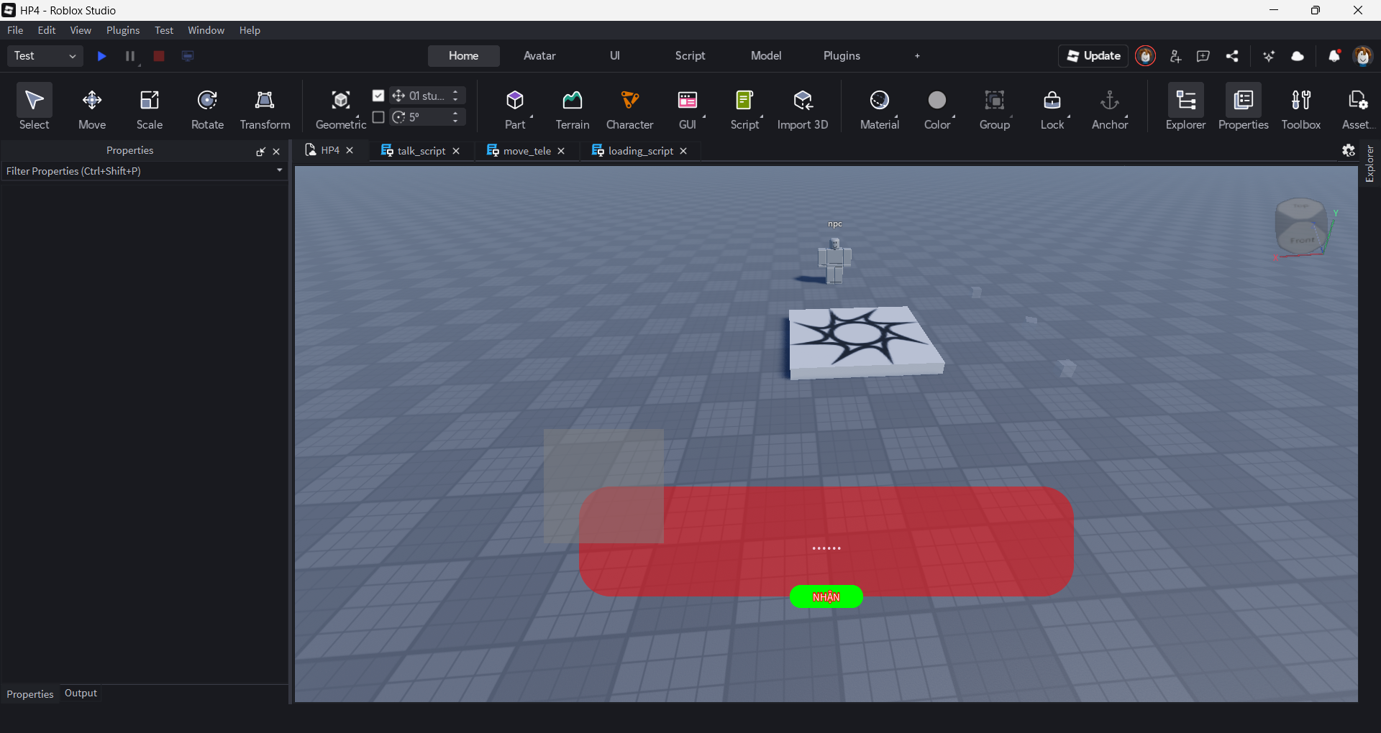
Task: Disable move snapping checkbox
Action: click(378, 96)
